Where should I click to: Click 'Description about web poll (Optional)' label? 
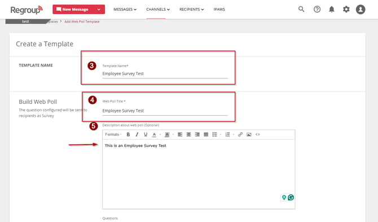(x=131, y=125)
